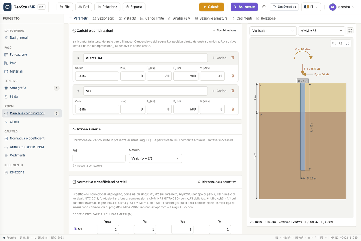
Task: Fit the pile diagram to view
Action: click(x=347, y=43)
